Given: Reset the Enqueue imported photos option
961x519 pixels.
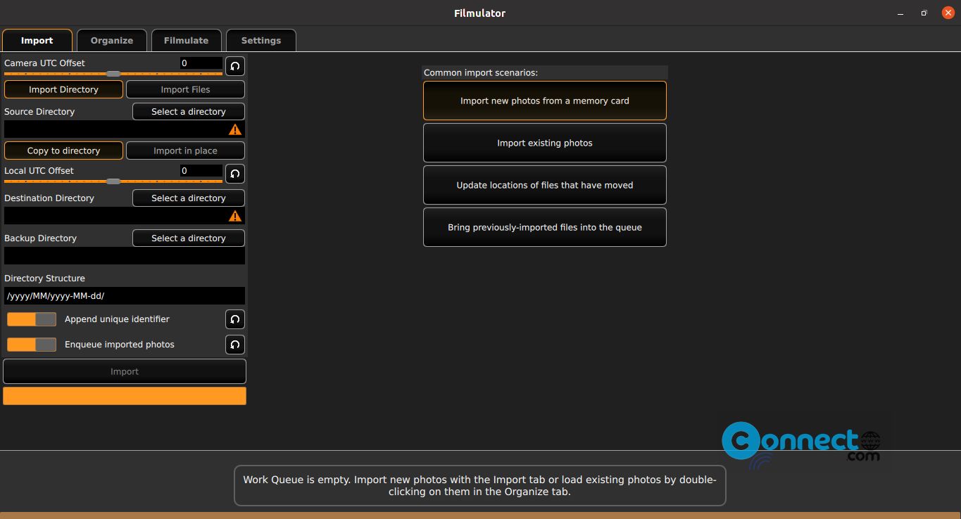Looking at the screenshot, I should point(235,345).
